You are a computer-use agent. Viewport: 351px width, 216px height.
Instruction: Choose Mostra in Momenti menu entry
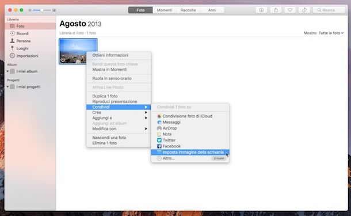pos(119,70)
